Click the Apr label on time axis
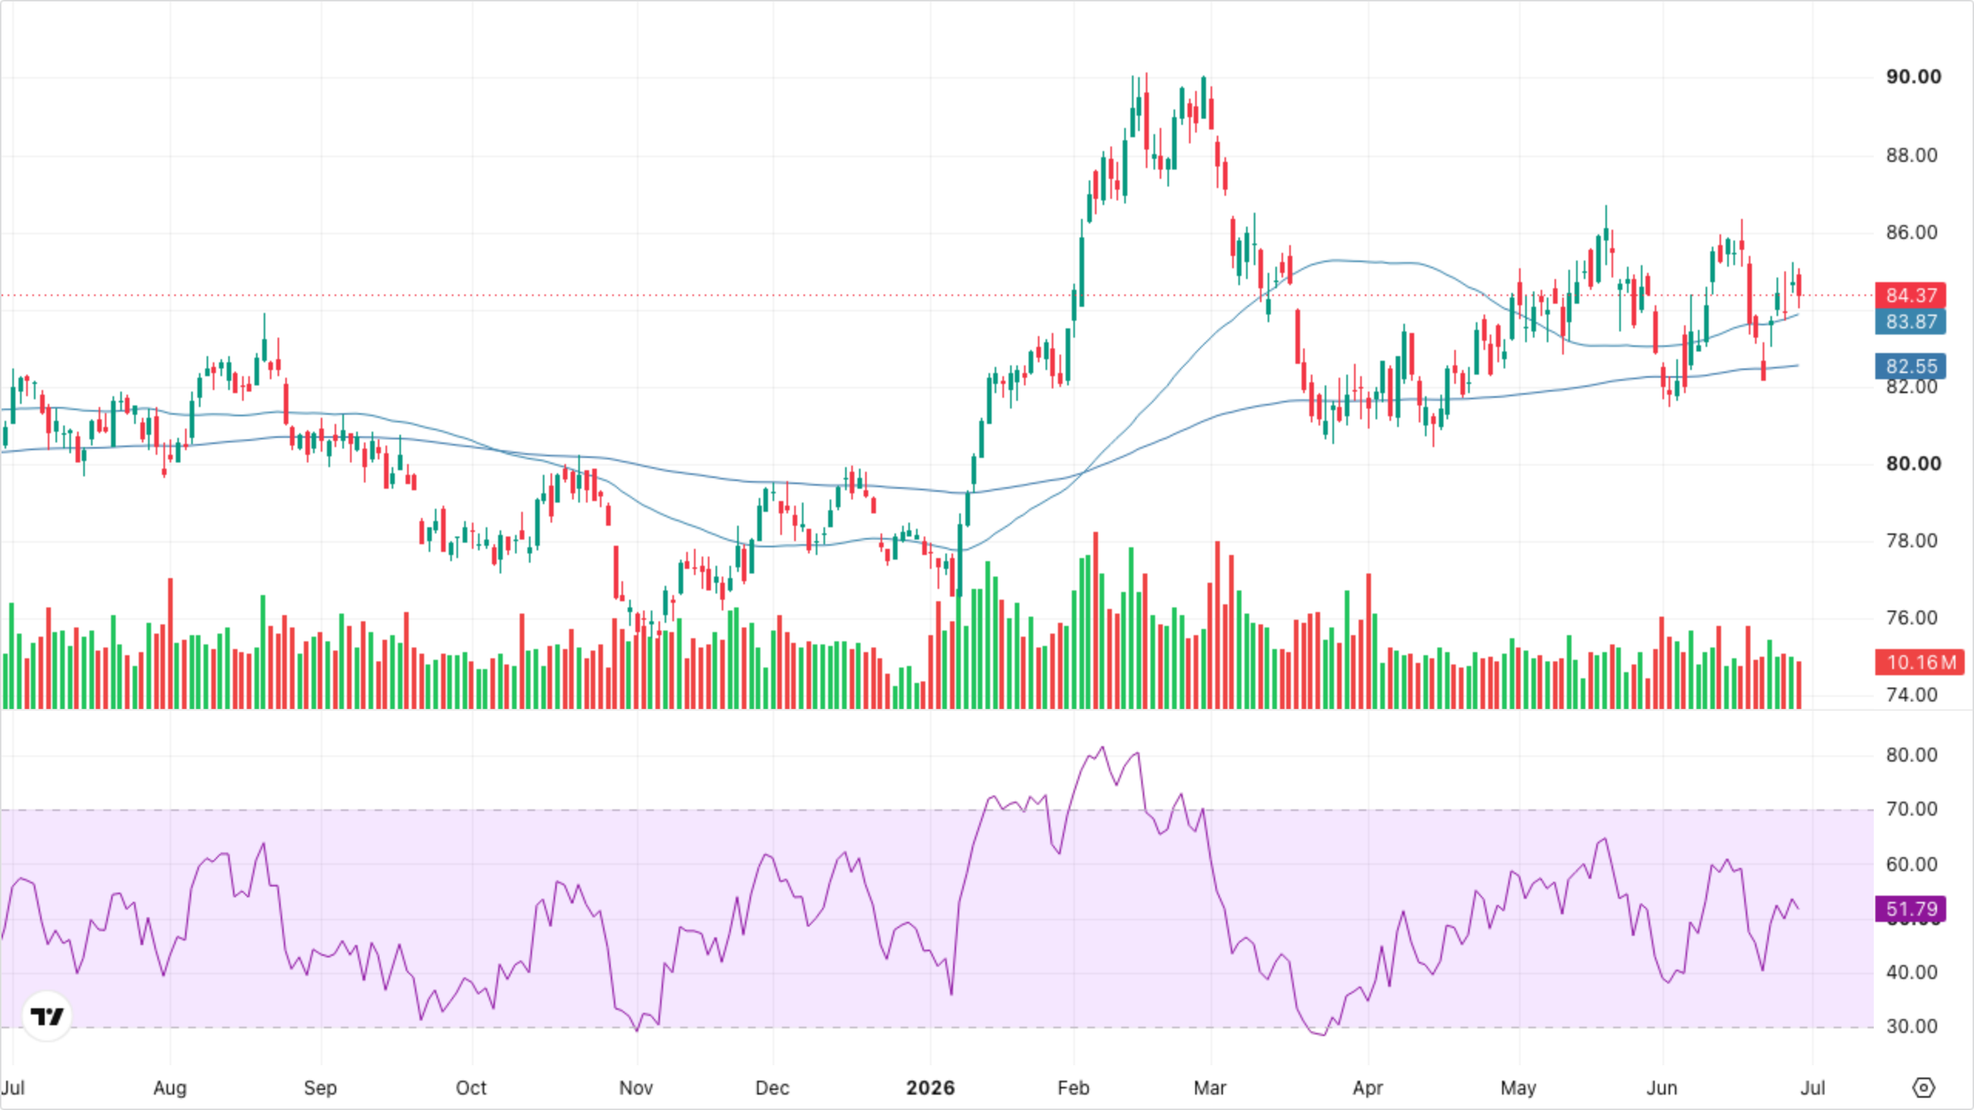This screenshot has height=1110, width=1974. 1367,1088
